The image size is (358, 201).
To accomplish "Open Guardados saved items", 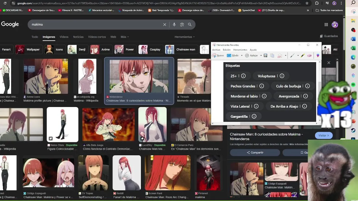I will coord(329,36).
